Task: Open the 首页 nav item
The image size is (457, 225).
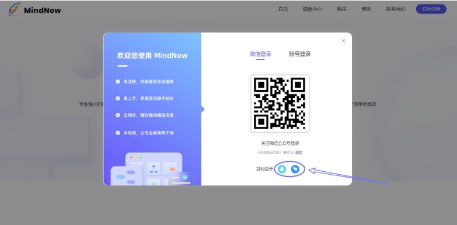Action: pyautogui.click(x=283, y=9)
